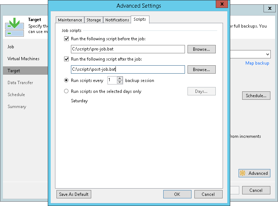Uncheck run script after the job checkbox

(66, 59)
